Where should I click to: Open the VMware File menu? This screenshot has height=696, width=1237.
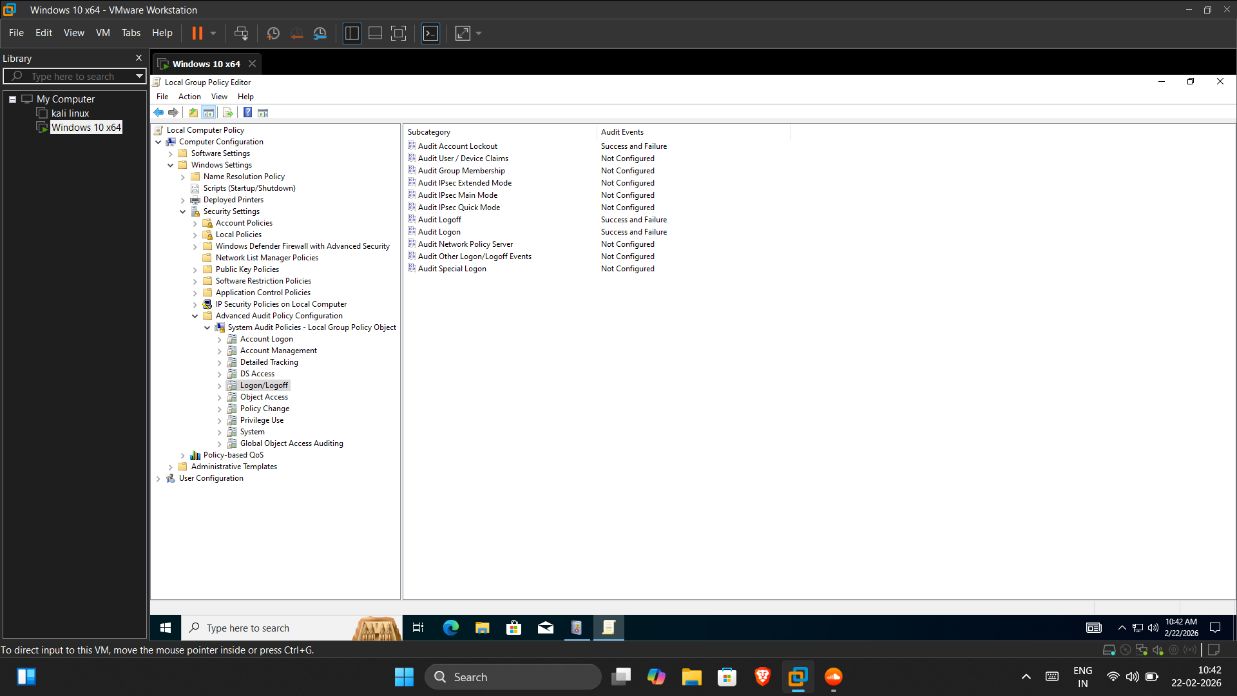pyautogui.click(x=16, y=33)
